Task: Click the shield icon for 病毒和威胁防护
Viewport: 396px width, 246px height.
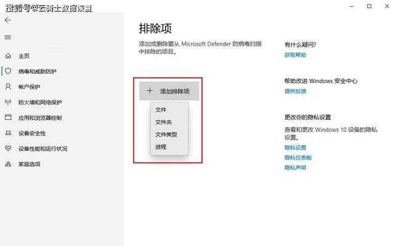Action: pos(8,71)
